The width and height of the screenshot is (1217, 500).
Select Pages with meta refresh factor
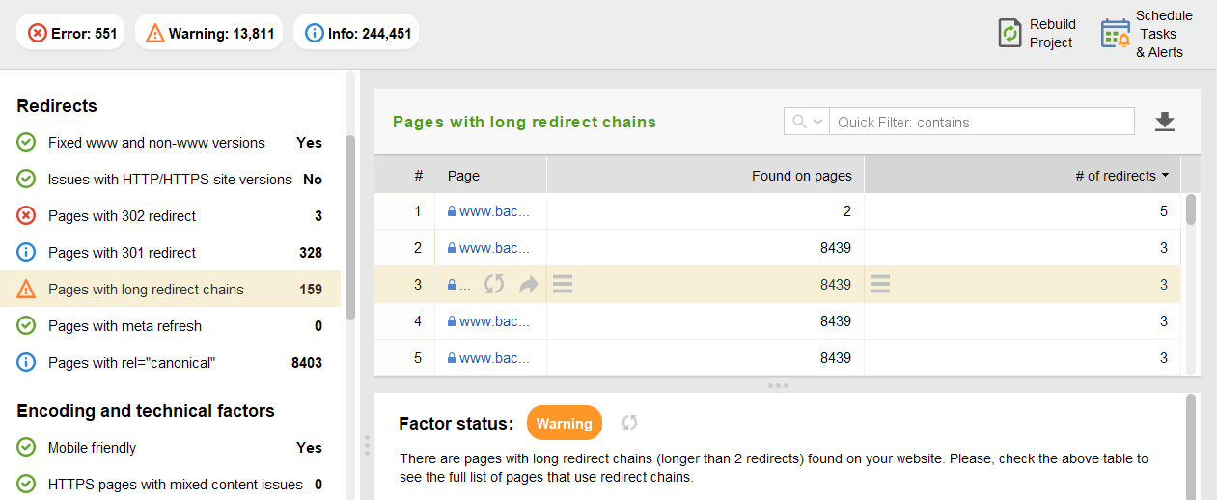pyautogui.click(x=170, y=326)
